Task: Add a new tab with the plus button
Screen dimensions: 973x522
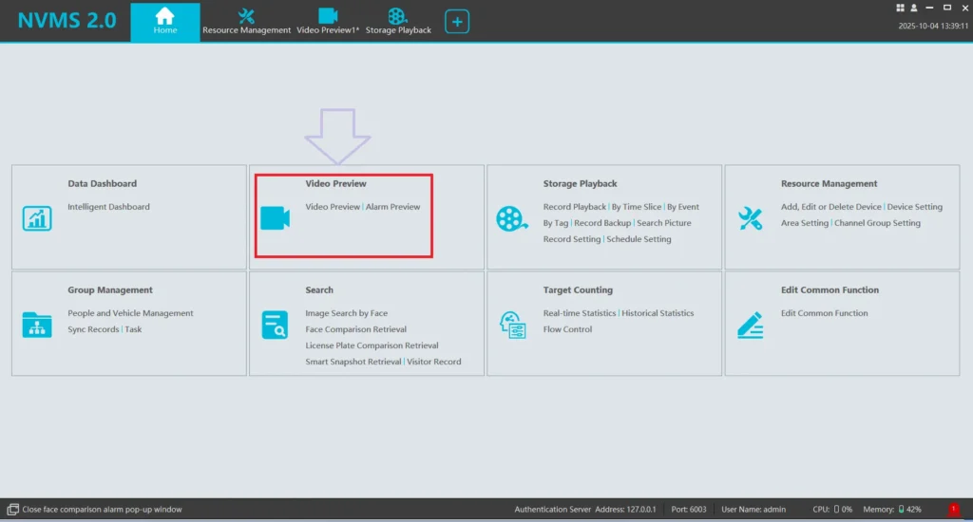Action: click(457, 21)
